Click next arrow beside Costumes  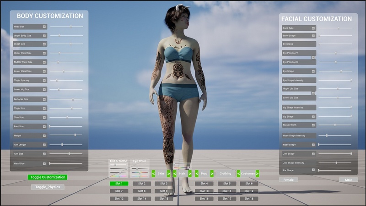pos(258,173)
